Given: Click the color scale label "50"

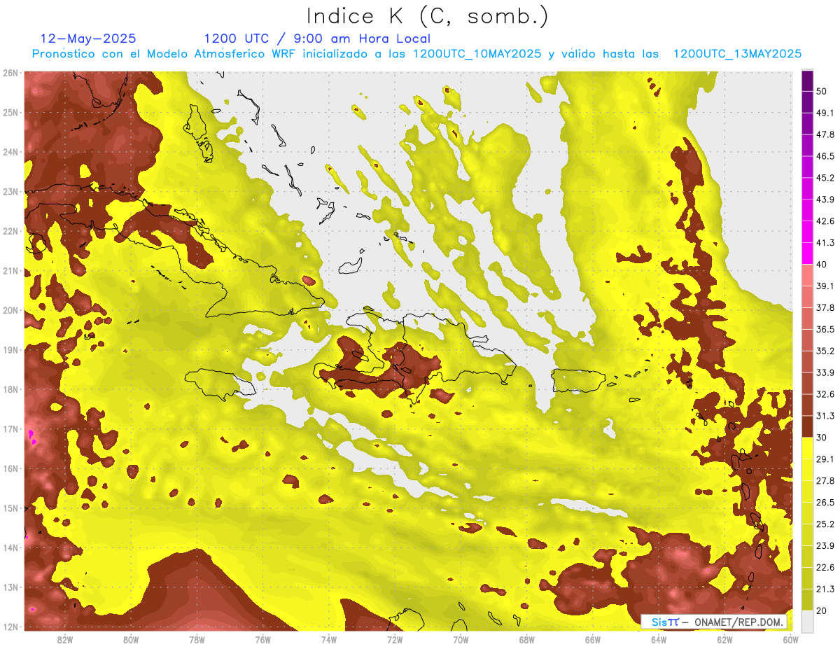Looking at the screenshot, I should pos(821,91).
